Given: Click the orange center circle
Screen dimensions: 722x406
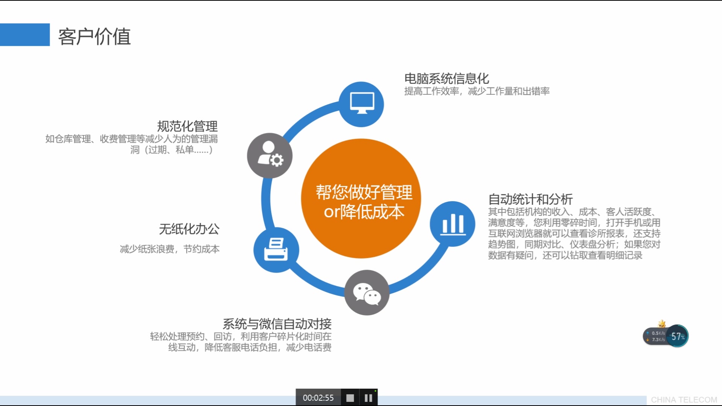Looking at the screenshot, I should point(361,198).
